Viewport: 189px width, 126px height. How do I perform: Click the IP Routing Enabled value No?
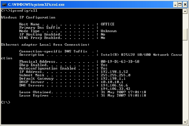click(103, 34)
